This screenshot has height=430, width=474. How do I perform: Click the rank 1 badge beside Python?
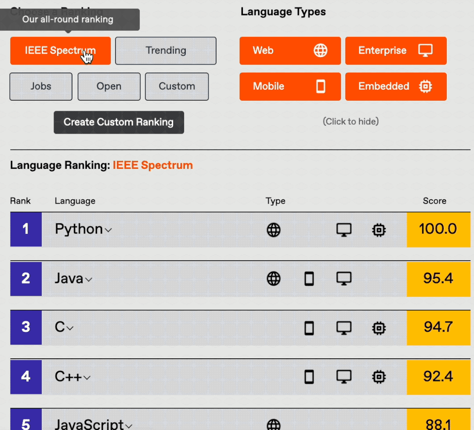(25, 229)
